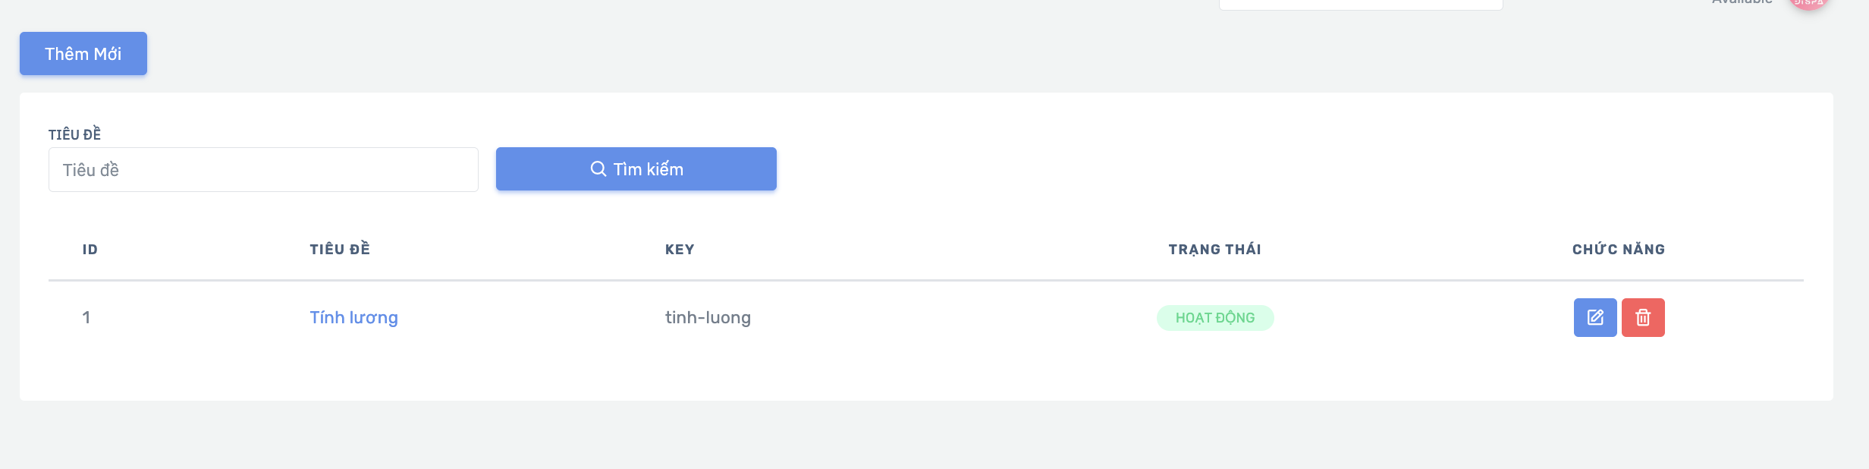The height and width of the screenshot is (469, 1869).
Task: Click the magnifier icon in Tìm kiếm button
Action: click(598, 168)
